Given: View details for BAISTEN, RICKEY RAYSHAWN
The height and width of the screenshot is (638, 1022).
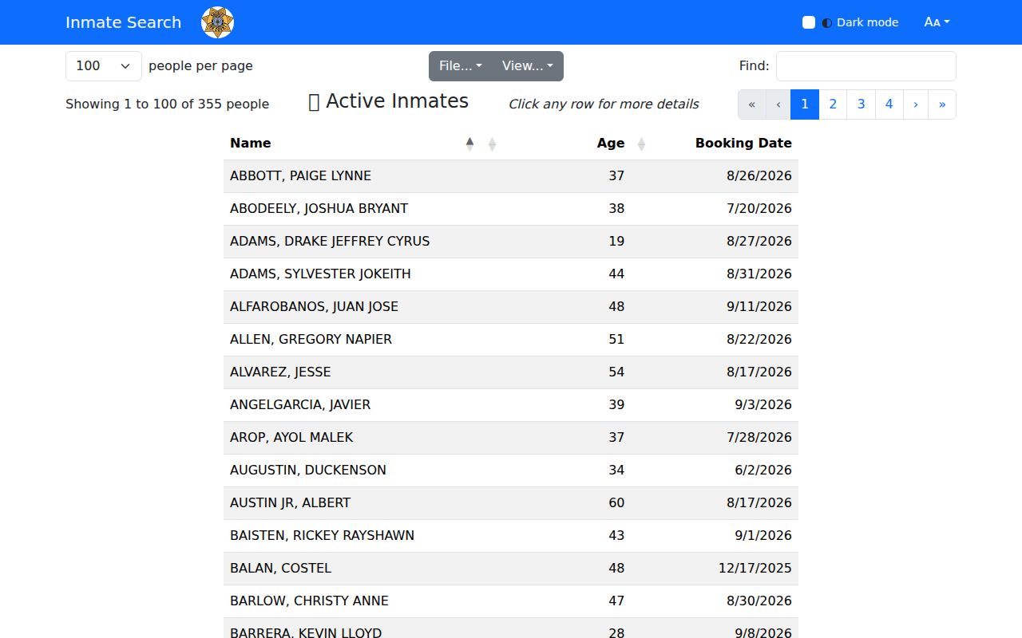Looking at the screenshot, I should point(511,536).
